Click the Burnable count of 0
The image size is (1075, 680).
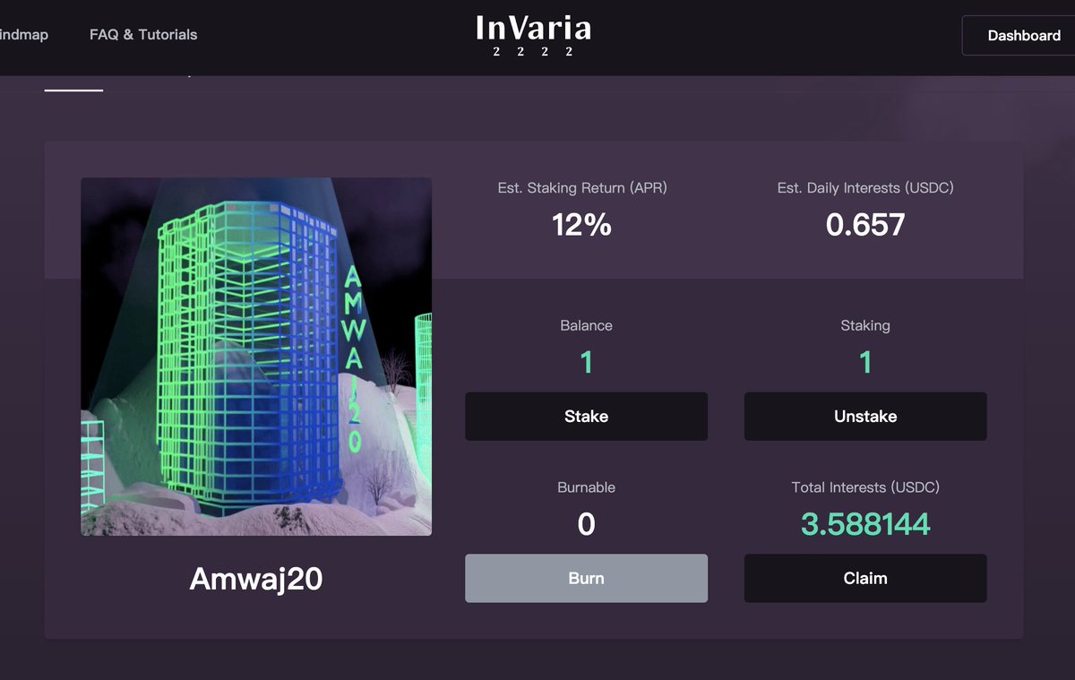tap(586, 523)
